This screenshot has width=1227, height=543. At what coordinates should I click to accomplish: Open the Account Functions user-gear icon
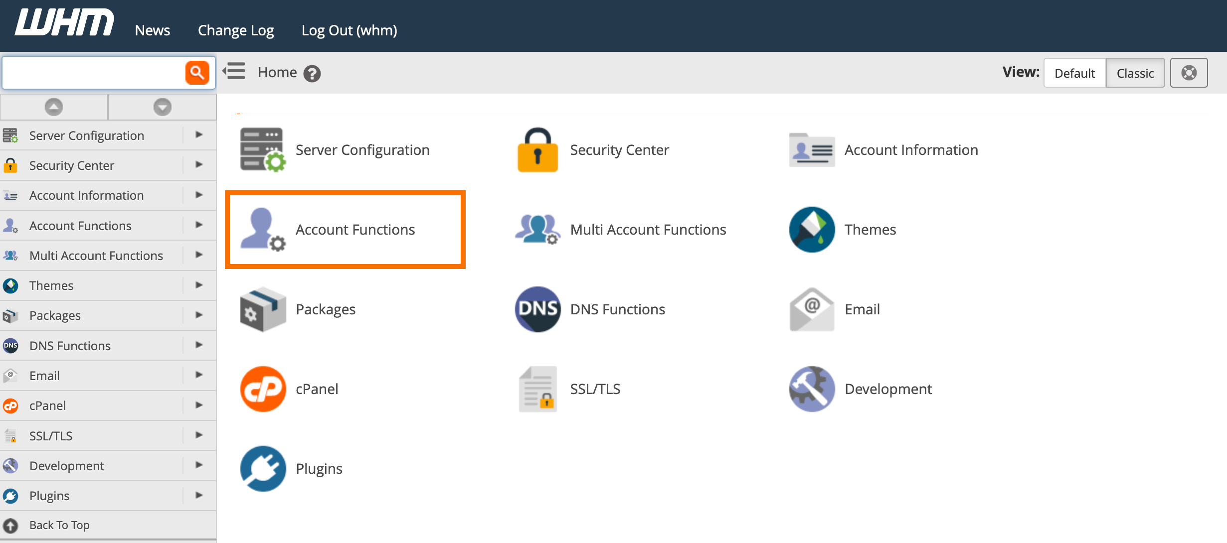(x=263, y=229)
